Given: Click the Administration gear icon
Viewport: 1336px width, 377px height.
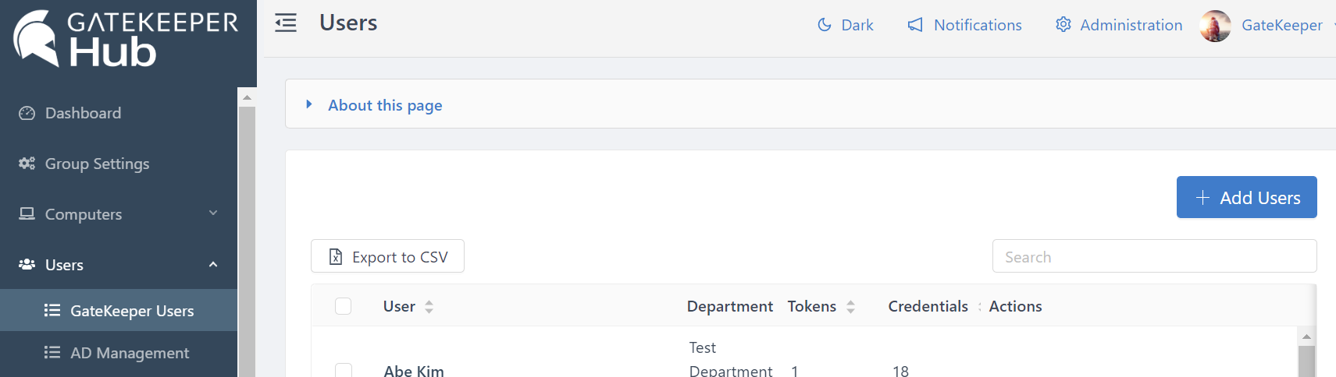Looking at the screenshot, I should (1063, 25).
